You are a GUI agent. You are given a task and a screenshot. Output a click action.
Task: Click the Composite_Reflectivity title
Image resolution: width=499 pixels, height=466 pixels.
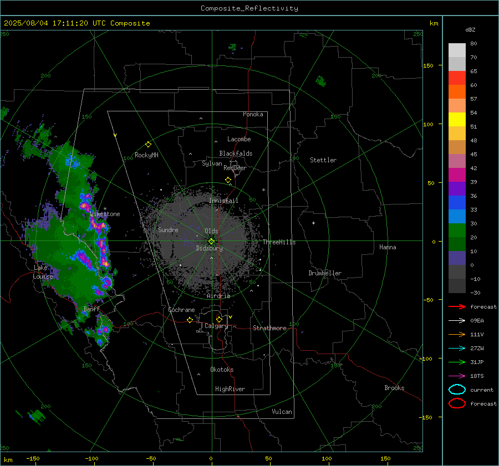pos(249,8)
